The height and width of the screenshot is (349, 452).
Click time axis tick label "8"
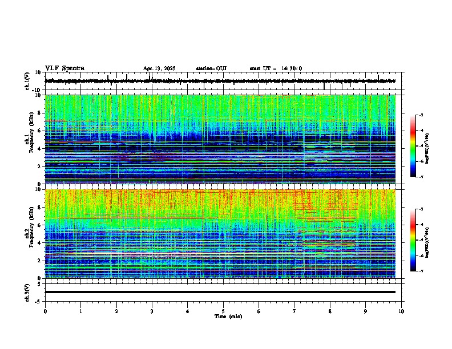click(330, 311)
